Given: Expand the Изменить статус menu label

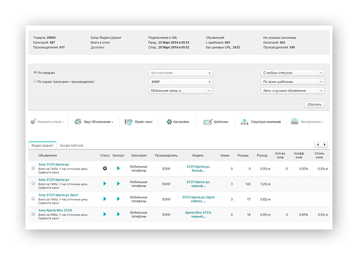Looking at the screenshot, I should coord(51,122).
